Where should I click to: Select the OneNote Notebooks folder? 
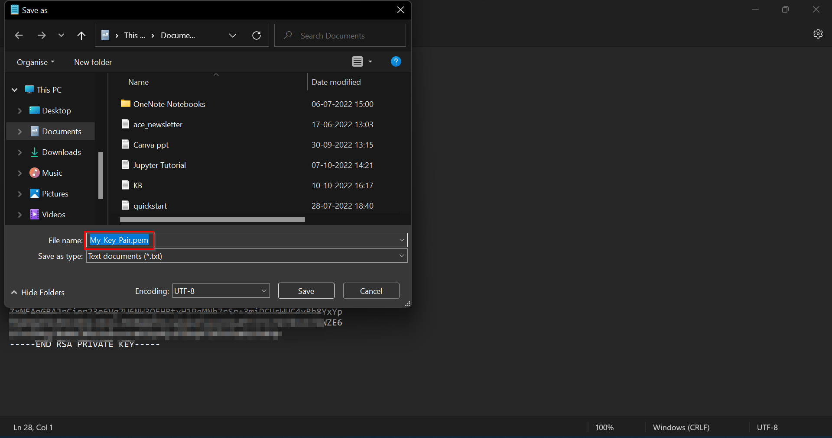point(169,104)
